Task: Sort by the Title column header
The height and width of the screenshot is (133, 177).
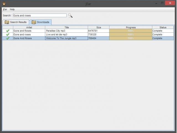Action: [66, 27]
